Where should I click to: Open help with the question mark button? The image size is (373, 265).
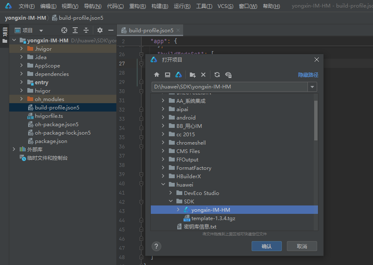[156, 246]
